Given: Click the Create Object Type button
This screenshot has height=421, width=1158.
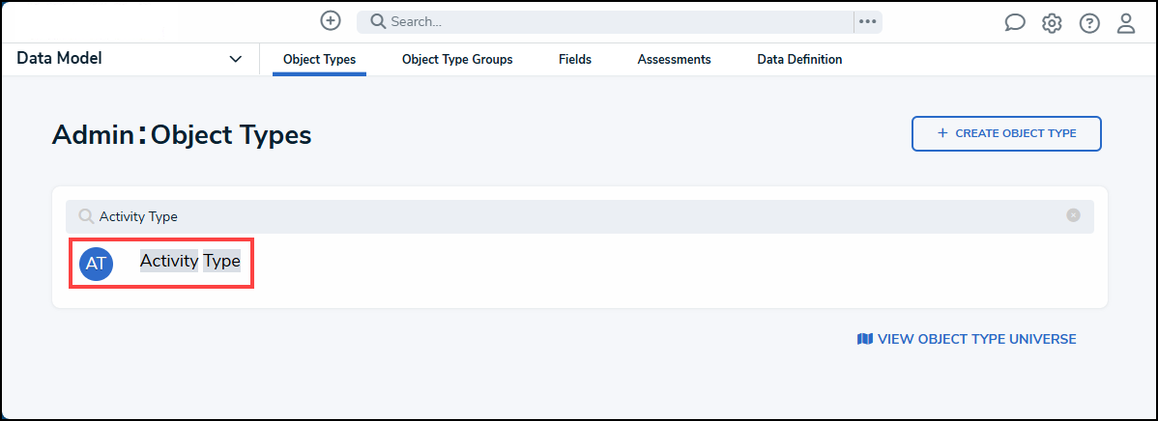Looking at the screenshot, I should click(x=1006, y=133).
